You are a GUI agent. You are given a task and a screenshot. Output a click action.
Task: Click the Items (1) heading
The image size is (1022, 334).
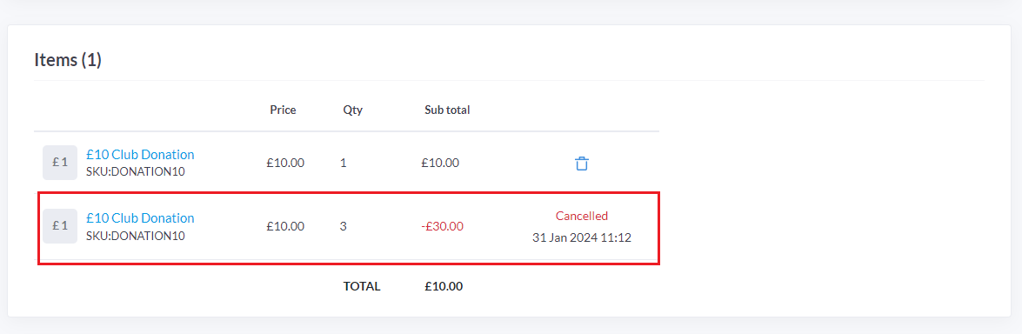68,61
